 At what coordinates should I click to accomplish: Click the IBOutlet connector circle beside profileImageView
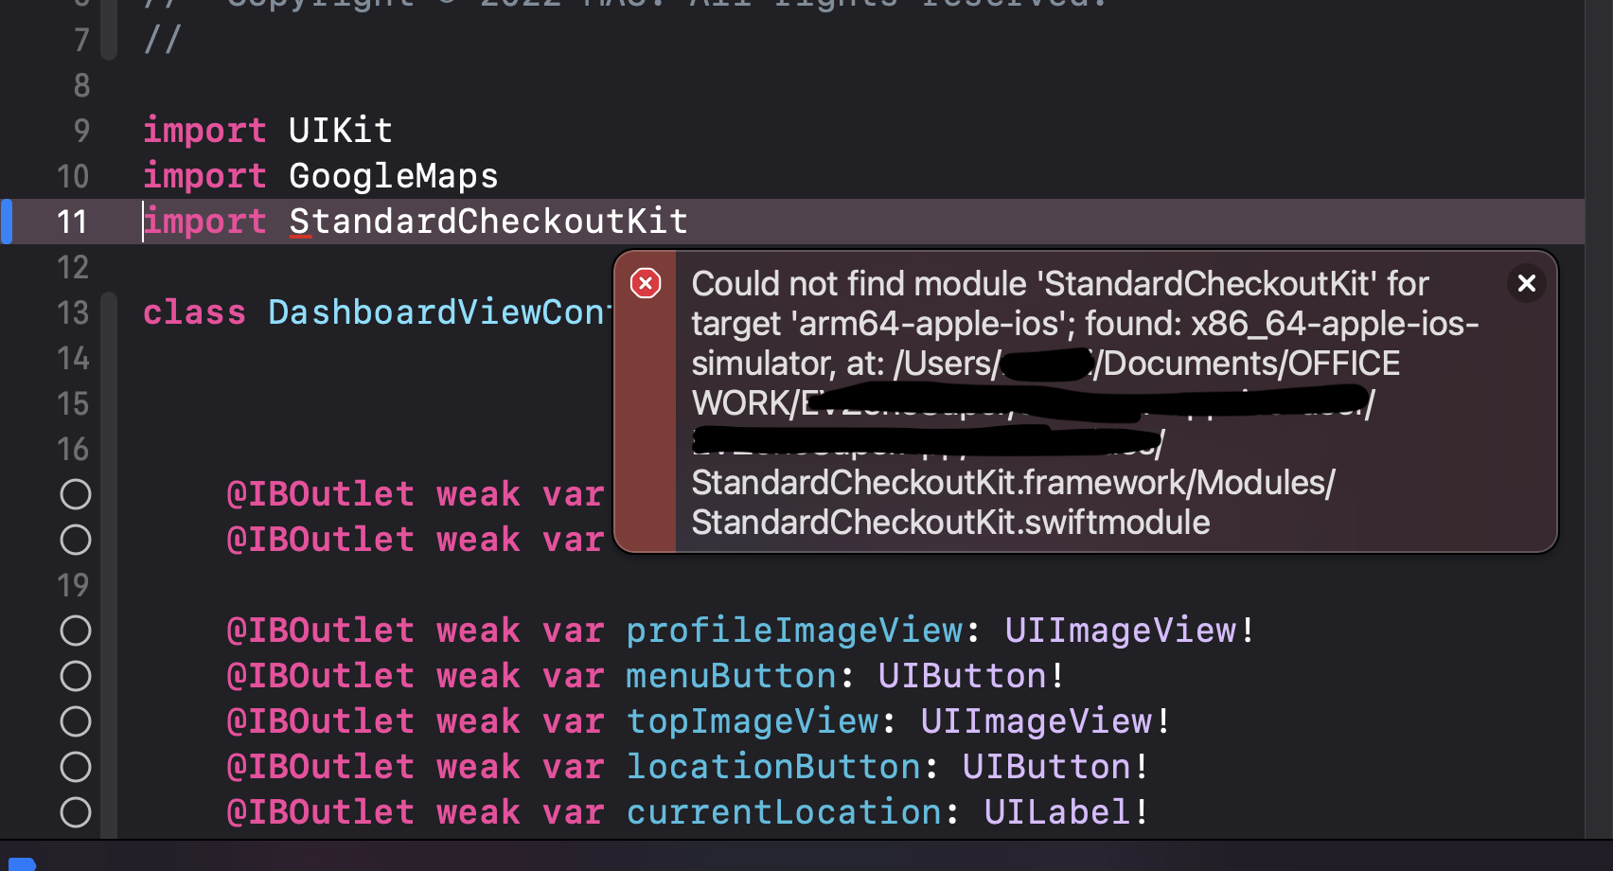click(76, 631)
